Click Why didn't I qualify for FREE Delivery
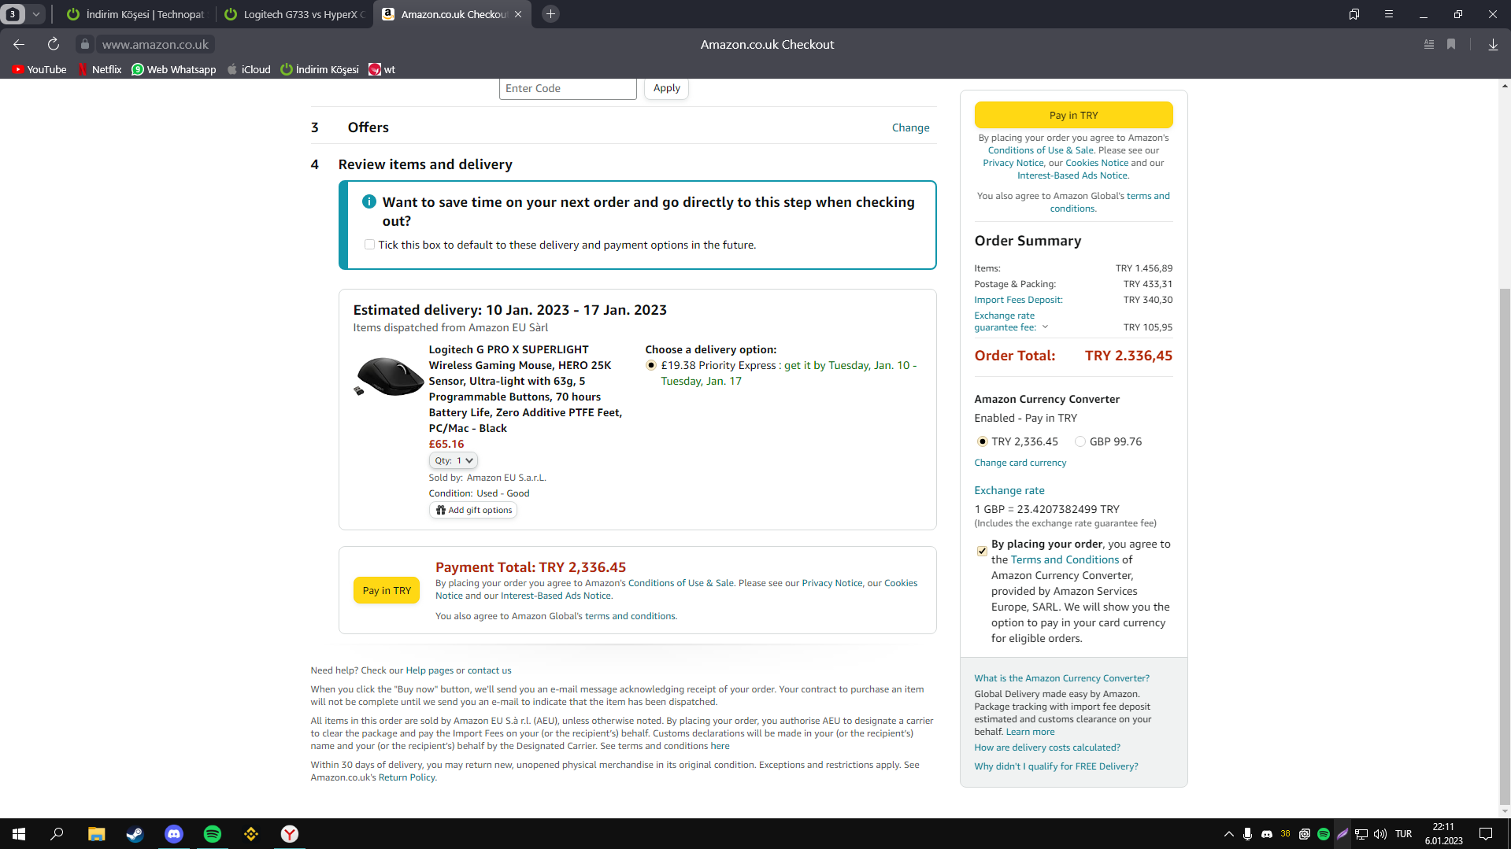 [1056, 766]
